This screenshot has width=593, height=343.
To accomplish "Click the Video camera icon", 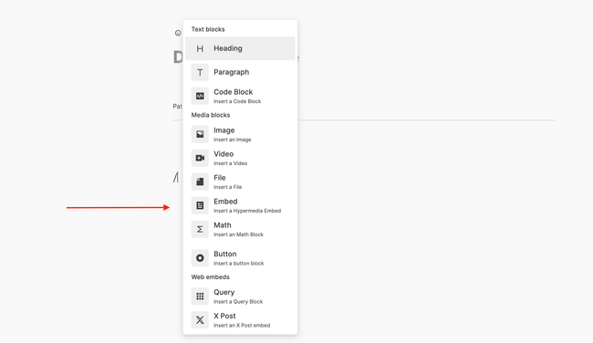I will pos(200,158).
